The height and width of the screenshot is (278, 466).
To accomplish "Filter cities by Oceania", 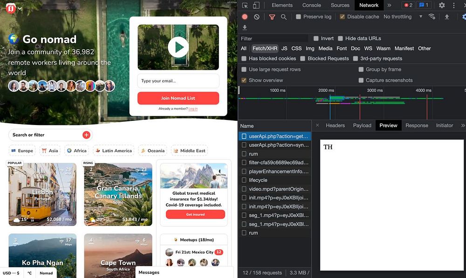I will (x=152, y=151).
